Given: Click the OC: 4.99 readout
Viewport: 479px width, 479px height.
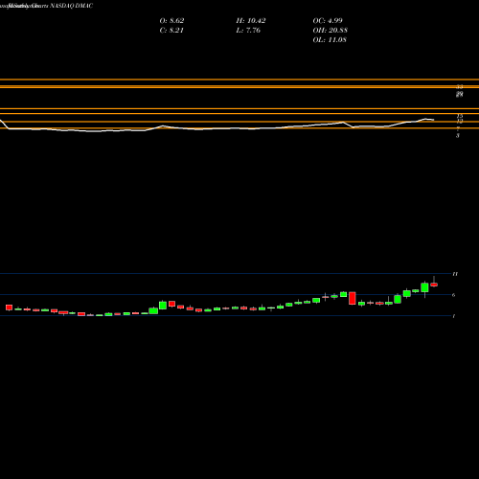Looking at the screenshot, I should click(x=328, y=21).
